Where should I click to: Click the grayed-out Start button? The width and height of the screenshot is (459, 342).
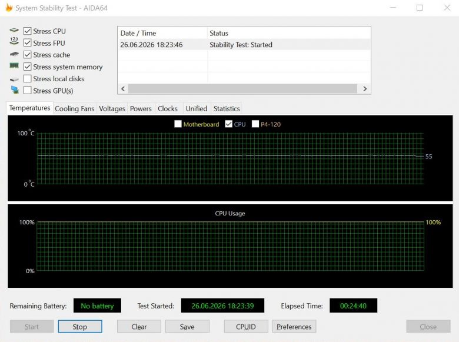click(32, 327)
